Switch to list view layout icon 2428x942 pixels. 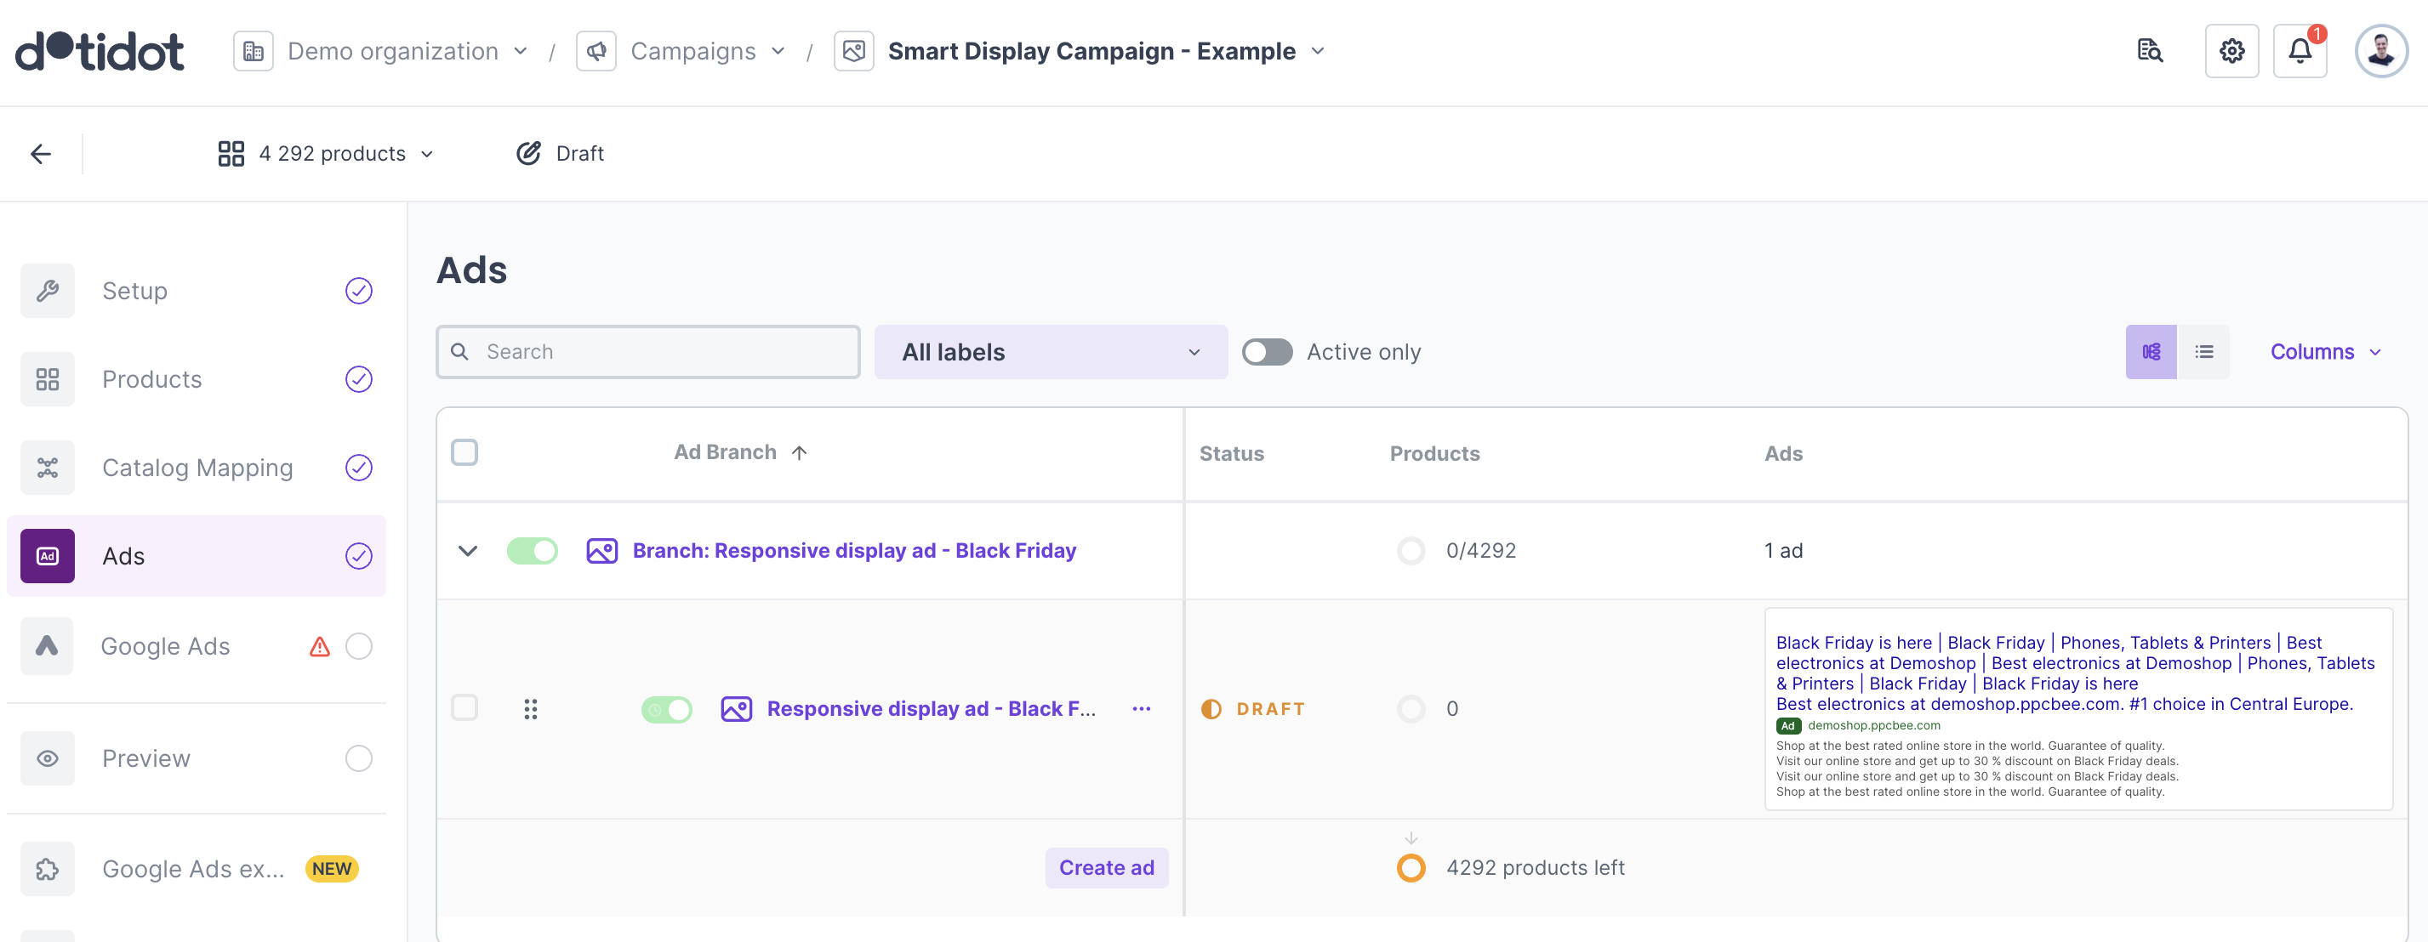pos(2203,351)
